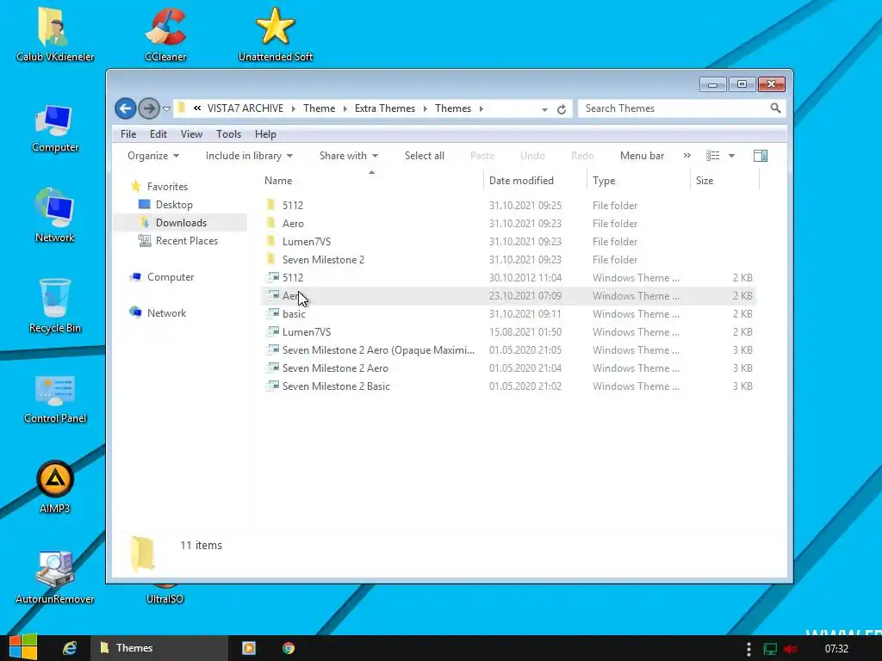
Task: Open Recycle Bin on desktop
Action: (x=55, y=306)
